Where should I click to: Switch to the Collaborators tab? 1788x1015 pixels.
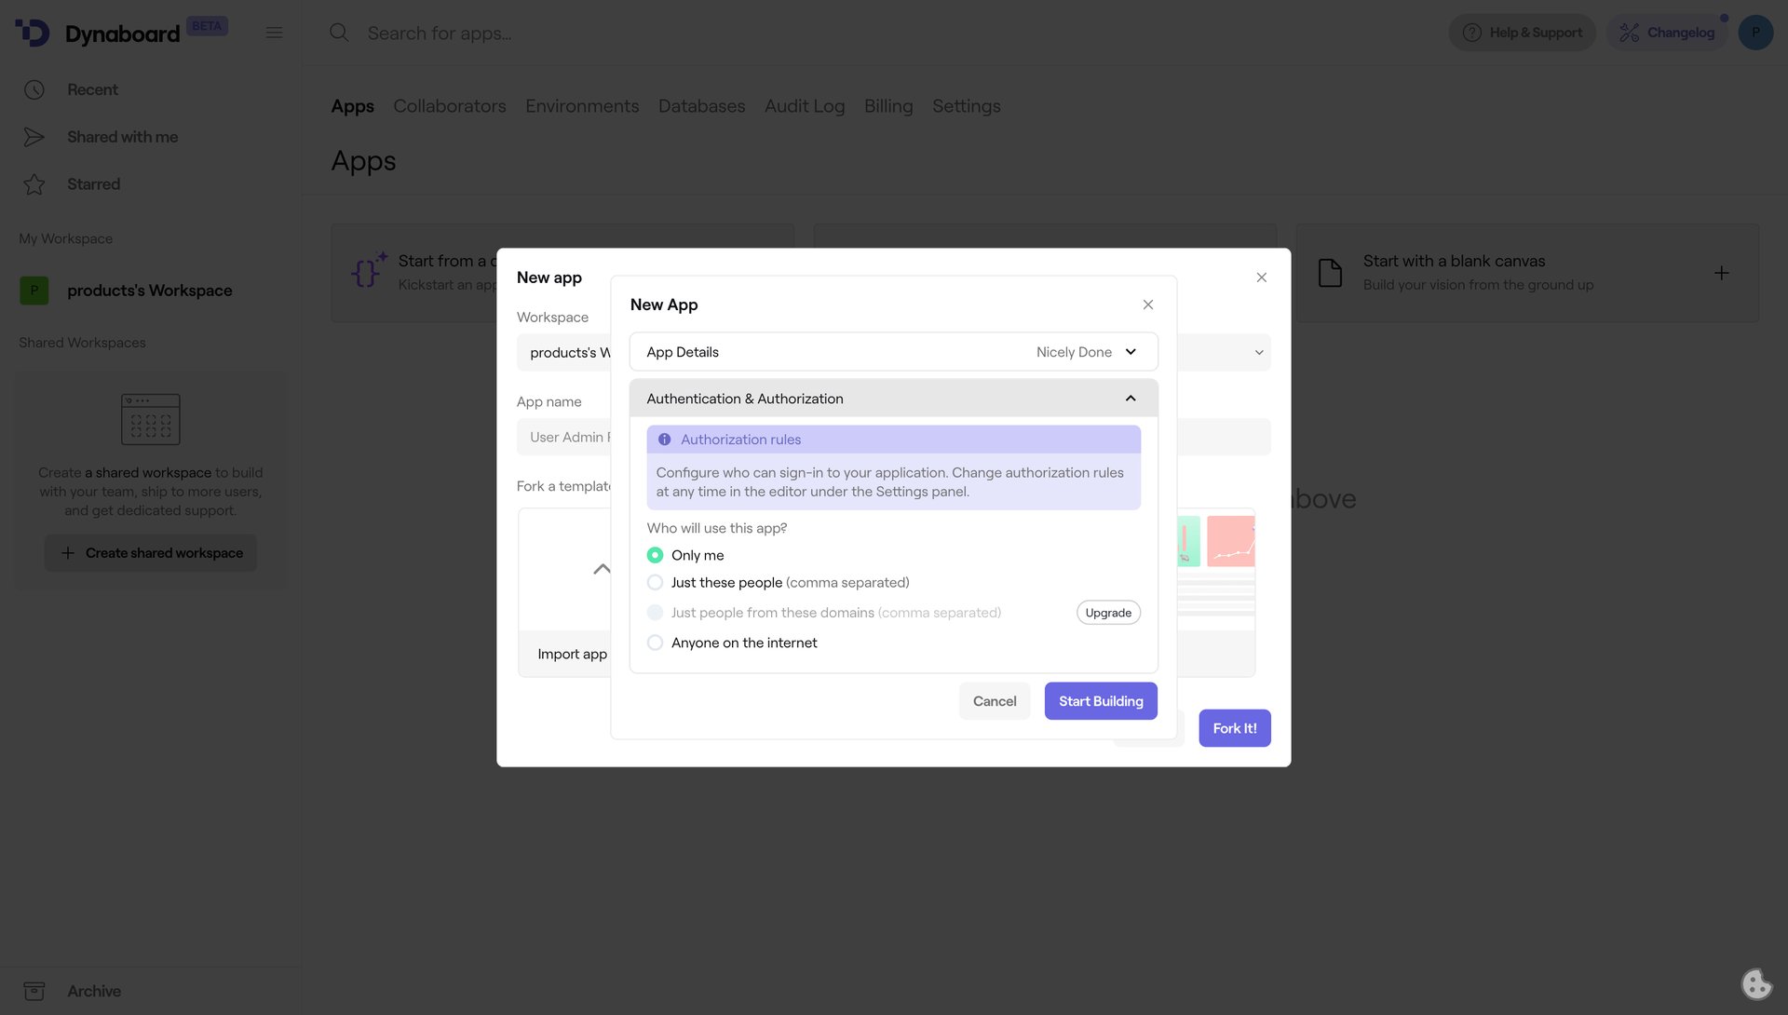point(450,106)
